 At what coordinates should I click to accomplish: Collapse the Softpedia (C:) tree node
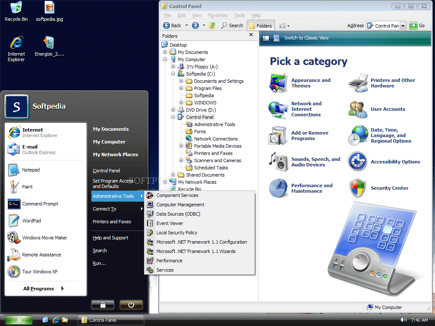173,74
